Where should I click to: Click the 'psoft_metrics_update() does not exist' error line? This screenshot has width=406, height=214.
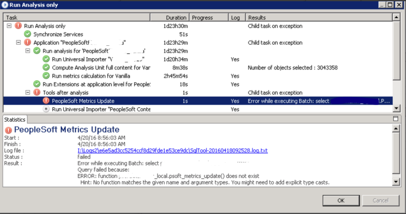(x=168, y=176)
